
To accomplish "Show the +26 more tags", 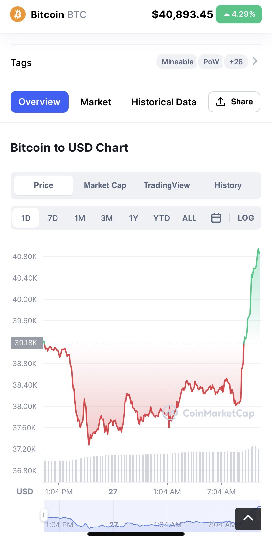I will [236, 62].
